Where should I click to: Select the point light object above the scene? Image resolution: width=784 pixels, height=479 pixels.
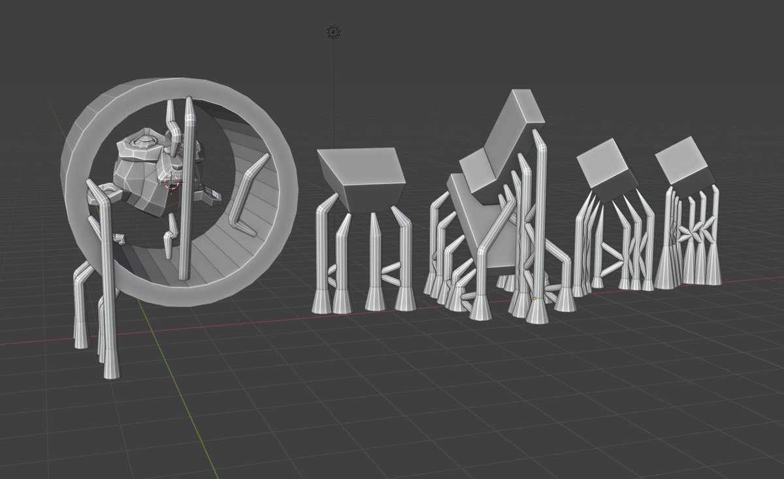click(333, 31)
